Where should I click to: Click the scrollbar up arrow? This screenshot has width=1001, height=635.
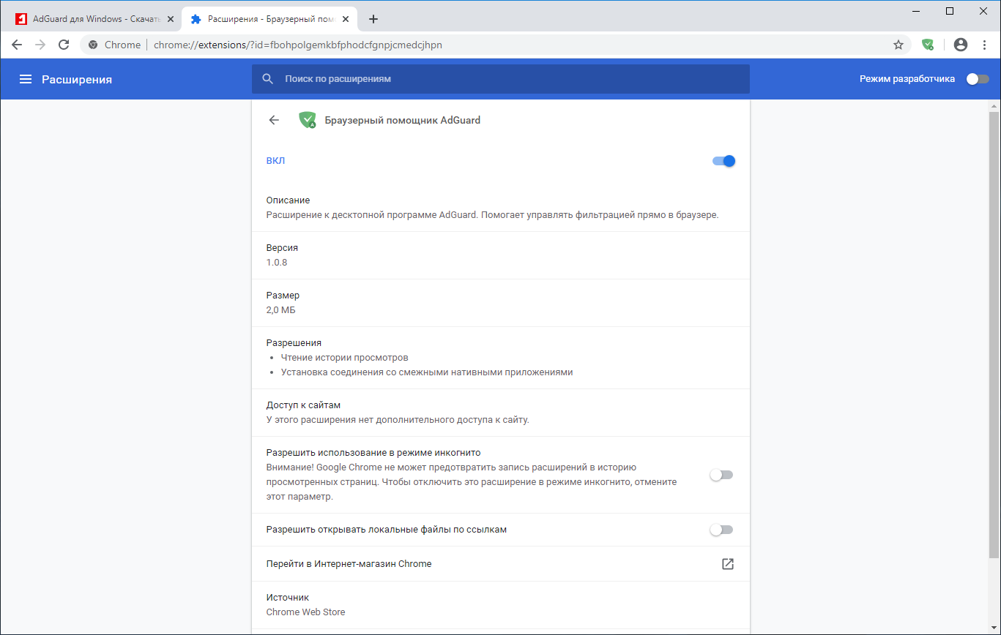pos(994,105)
